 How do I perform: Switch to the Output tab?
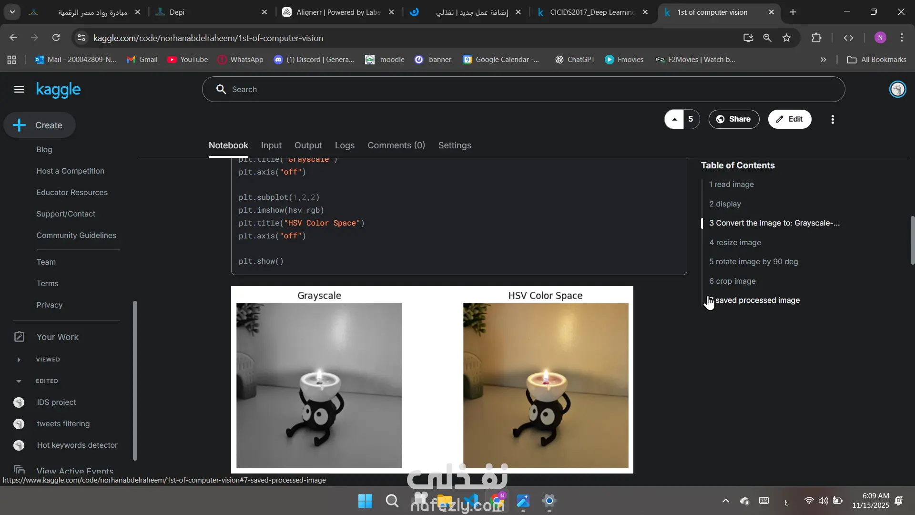coord(308,145)
